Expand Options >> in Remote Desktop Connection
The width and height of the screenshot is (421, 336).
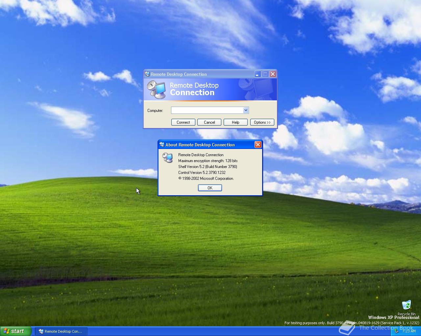coord(262,122)
